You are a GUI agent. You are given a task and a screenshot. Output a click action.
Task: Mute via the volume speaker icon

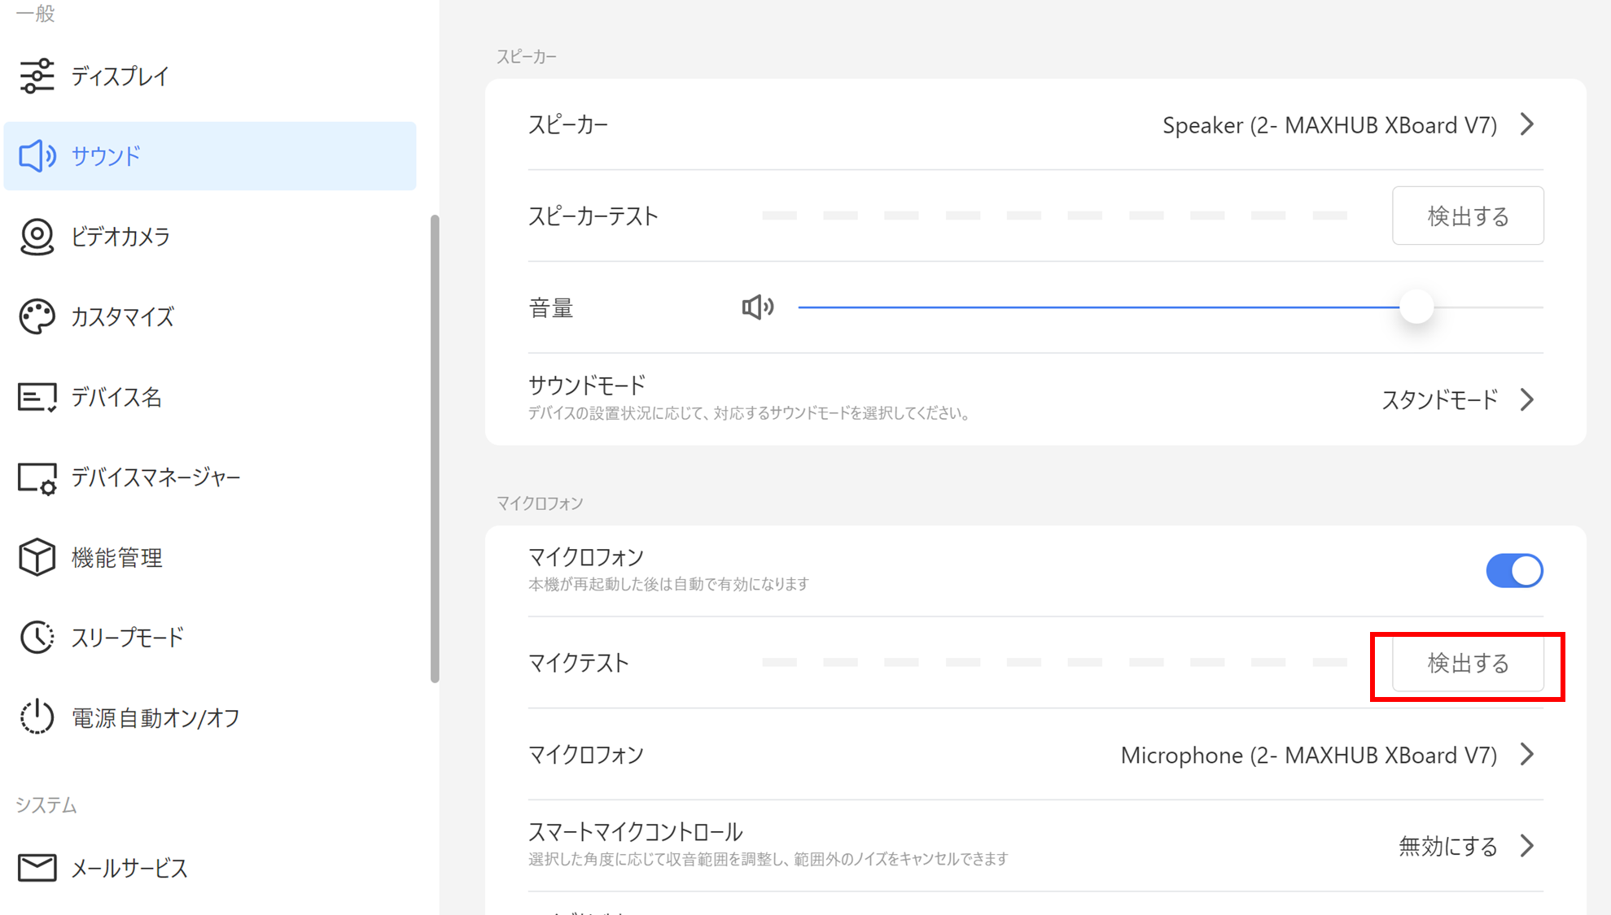pos(757,307)
